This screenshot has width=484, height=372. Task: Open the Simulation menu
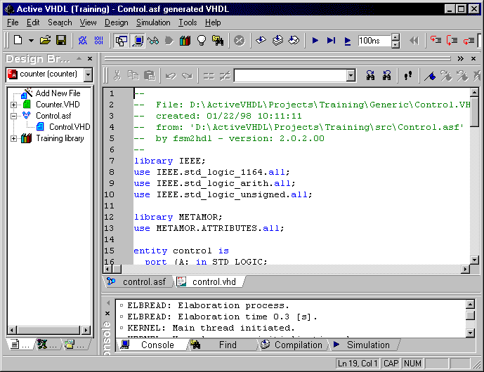coord(153,22)
